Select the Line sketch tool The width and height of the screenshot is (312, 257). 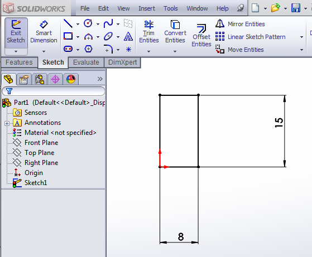(x=68, y=23)
